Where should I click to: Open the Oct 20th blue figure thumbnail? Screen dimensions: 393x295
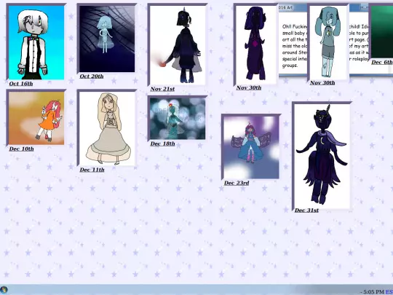[107, 39]
